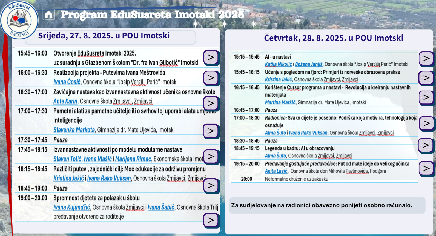Open arrow for Otvorenje EduSusreta Imotski 2025
The image size is (436, 236).
click(211, 57)
